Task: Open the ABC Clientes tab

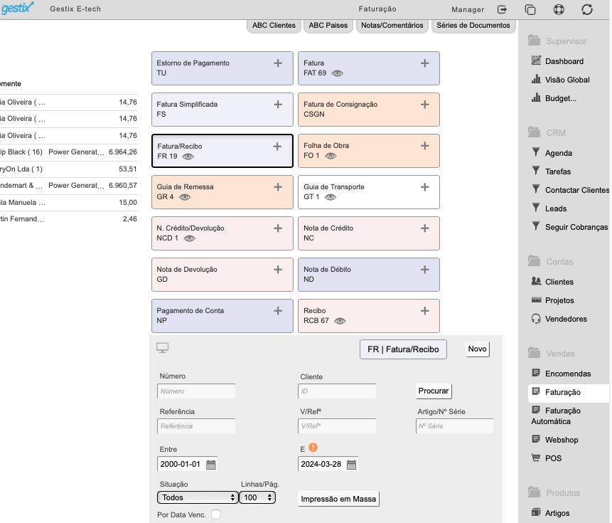Action: 274,26
